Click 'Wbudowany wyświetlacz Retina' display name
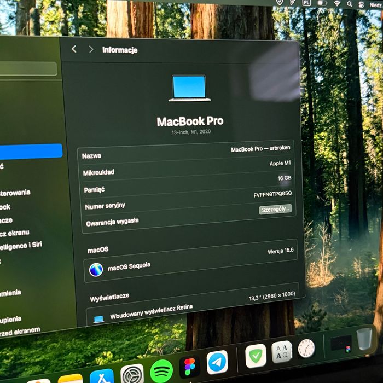 [151, 312]
